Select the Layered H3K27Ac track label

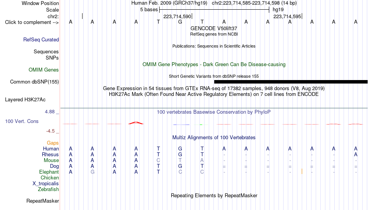pos(25,100)
